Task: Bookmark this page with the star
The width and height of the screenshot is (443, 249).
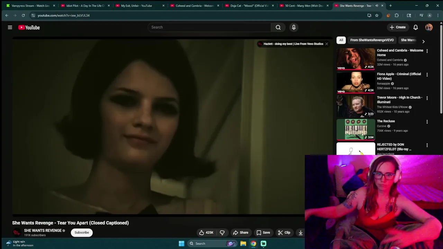Action: (377, 15)
